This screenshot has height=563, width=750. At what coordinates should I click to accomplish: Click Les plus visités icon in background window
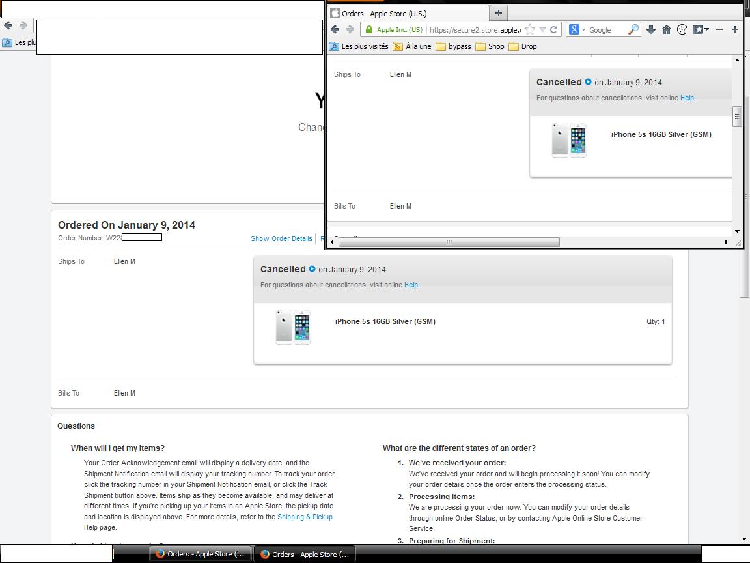(x=7, y=42)
